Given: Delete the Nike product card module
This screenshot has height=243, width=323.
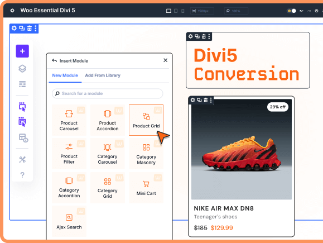Looking at the screenshot, I should [206, 100].
